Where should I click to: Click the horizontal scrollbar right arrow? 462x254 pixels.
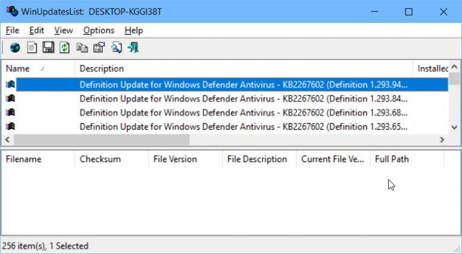(x=442, y=139)
